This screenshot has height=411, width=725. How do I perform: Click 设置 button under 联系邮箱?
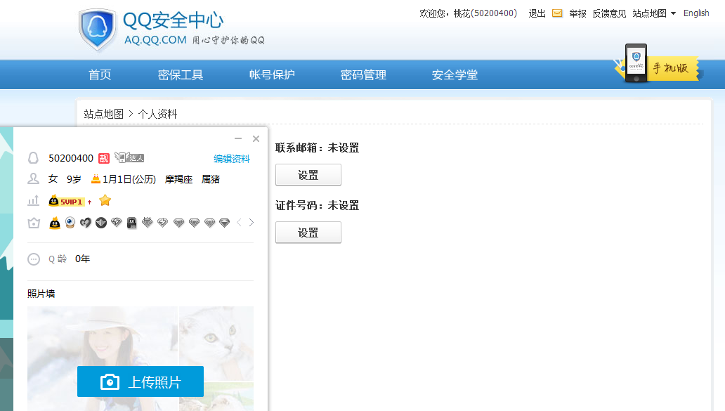(308, 175)
